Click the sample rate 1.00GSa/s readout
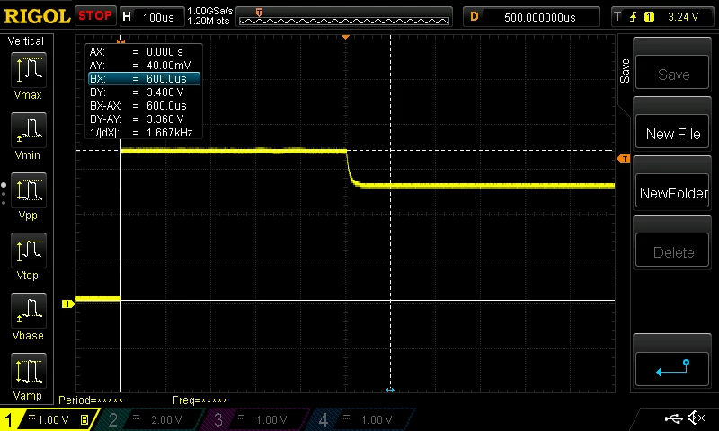This screenshot has height=431, width=719. point(210,11)
